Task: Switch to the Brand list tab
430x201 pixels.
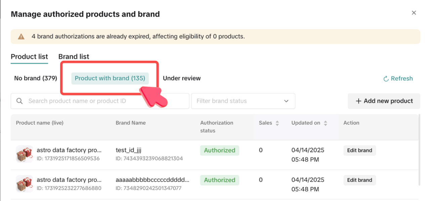Action: [x=74, y=57]
